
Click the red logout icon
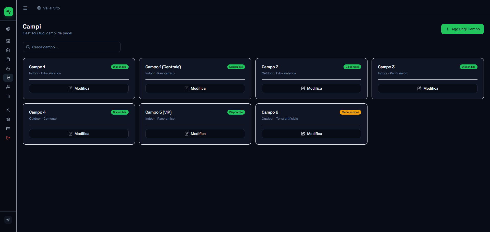(x=8, y=138)
